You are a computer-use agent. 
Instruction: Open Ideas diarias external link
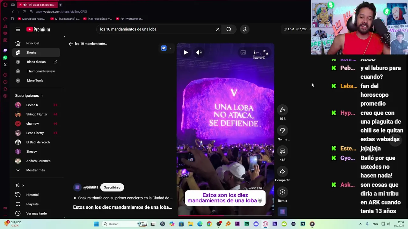tap(36, 62)
